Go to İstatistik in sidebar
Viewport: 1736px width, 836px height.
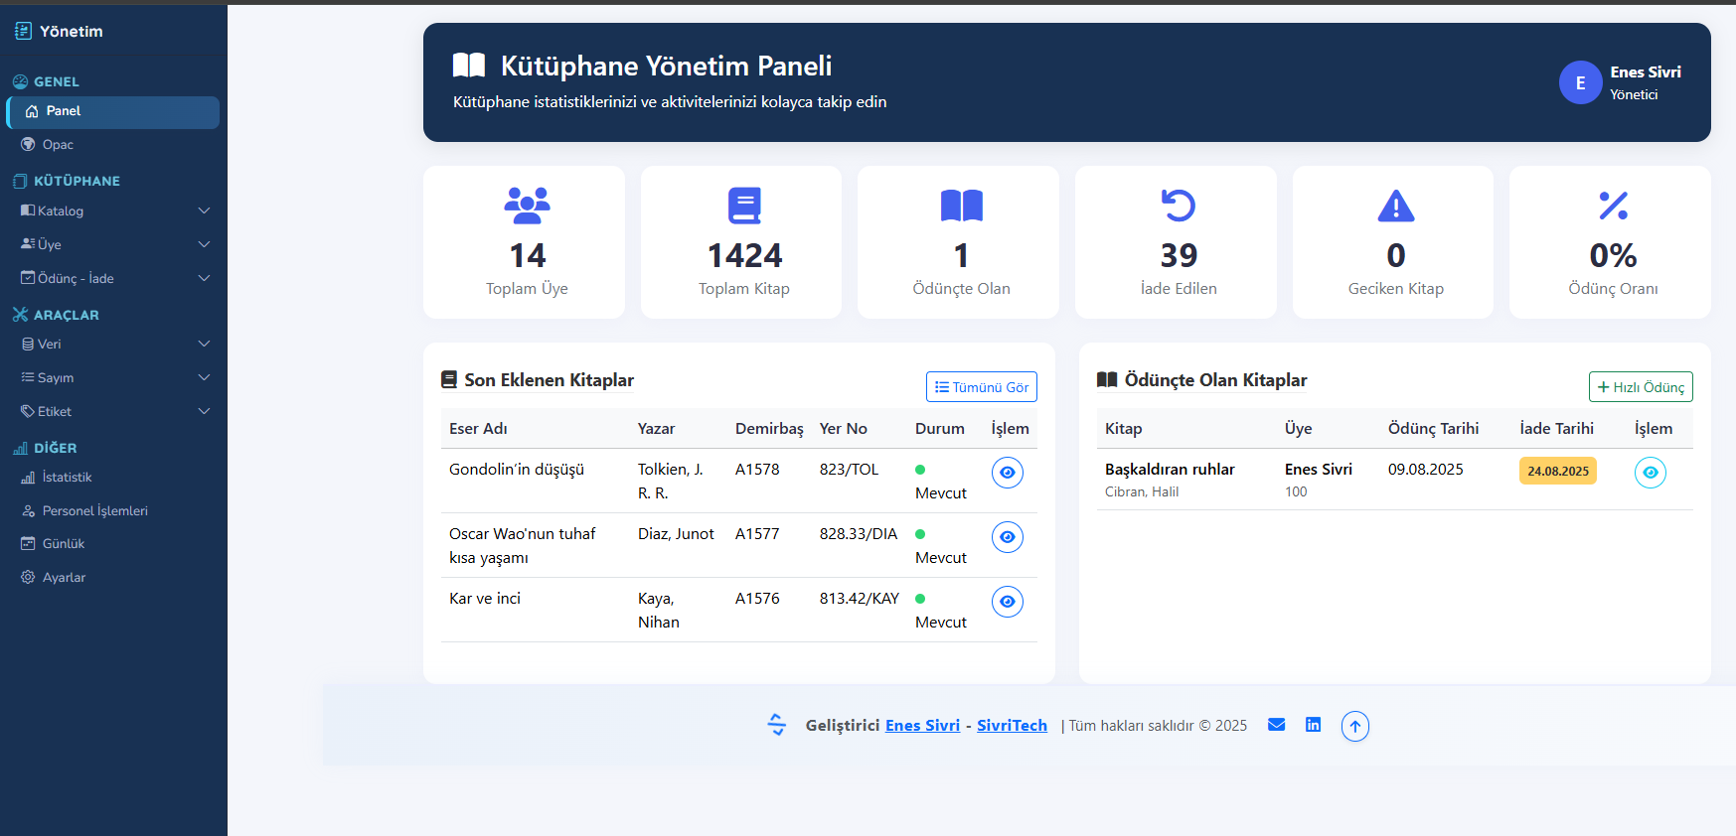click(67, 478)
